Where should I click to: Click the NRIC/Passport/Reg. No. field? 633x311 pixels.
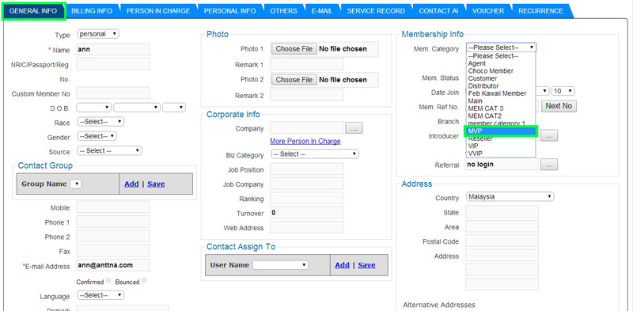click(113, 64)
